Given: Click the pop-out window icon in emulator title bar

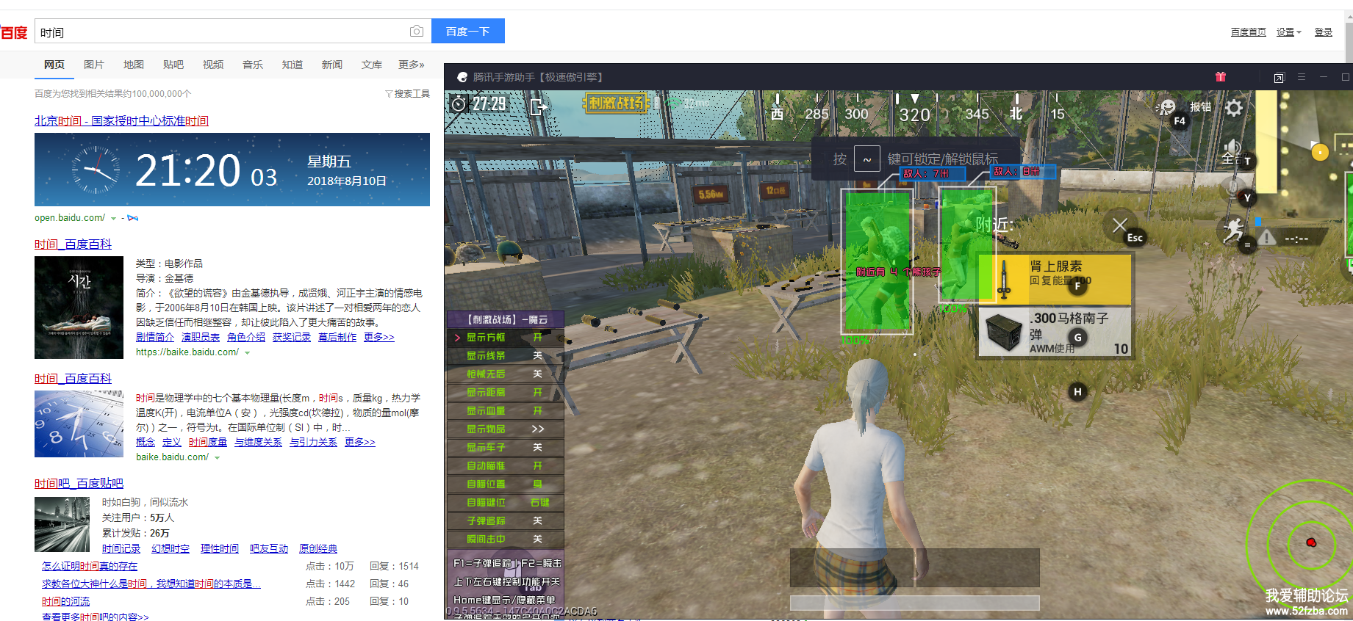Looking at the screenshot, I should (1279, 77).
